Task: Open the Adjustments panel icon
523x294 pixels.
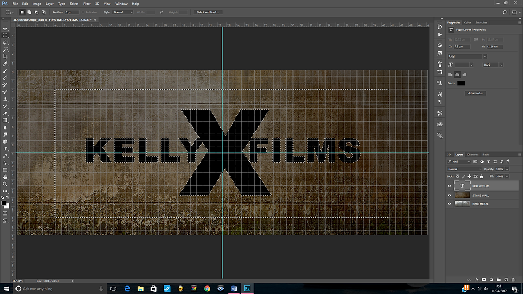Action: pyautogui.click(x=440, y=45)
